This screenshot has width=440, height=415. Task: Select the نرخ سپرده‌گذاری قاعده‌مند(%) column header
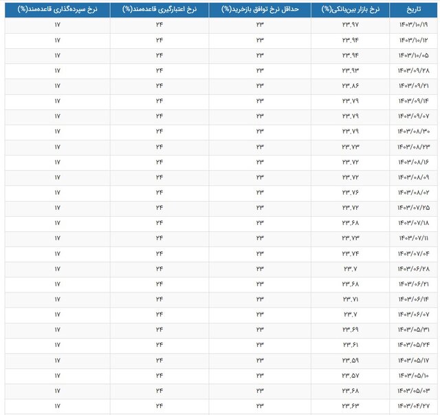click(57, 10)
